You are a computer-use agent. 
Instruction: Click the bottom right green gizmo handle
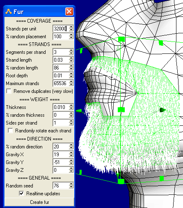[162, 178]
